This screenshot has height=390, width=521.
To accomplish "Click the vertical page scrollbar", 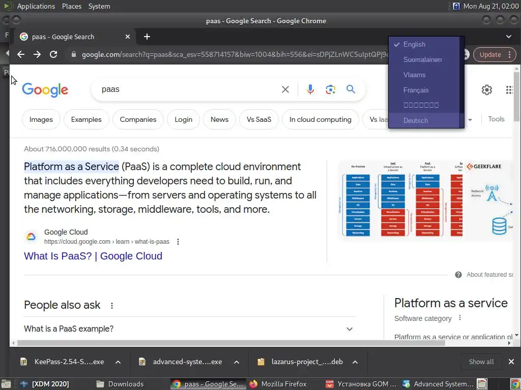I will point(516,96).
